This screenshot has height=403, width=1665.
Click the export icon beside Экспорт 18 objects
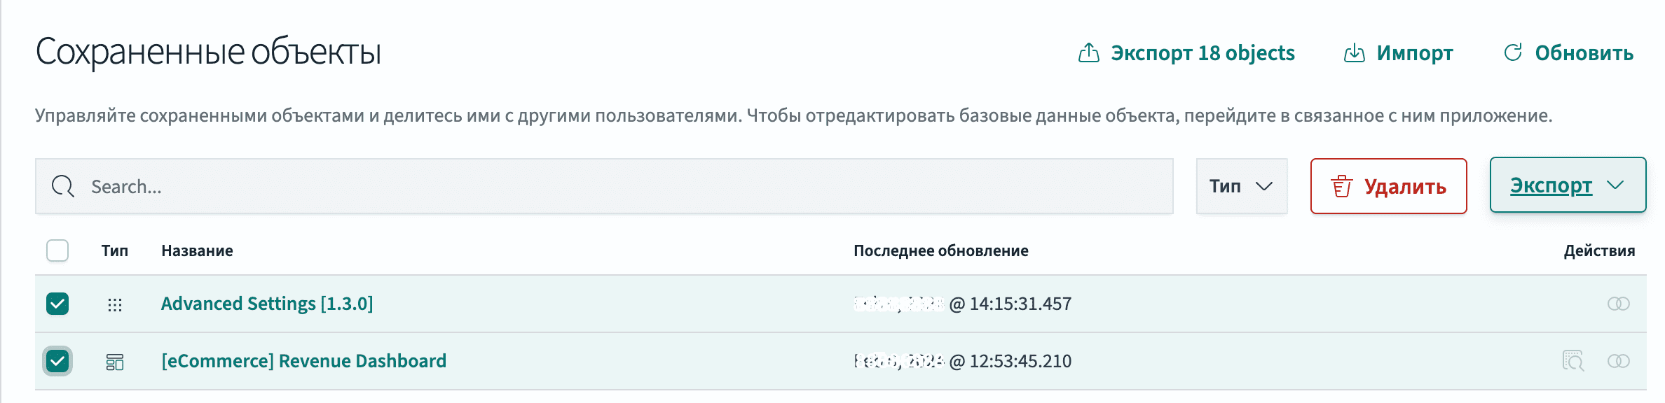1088,53
